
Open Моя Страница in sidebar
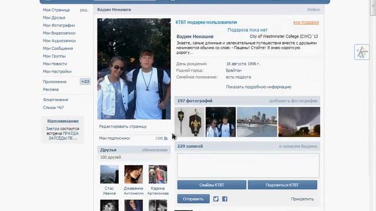pyautogui.click(x=56, y=10)
